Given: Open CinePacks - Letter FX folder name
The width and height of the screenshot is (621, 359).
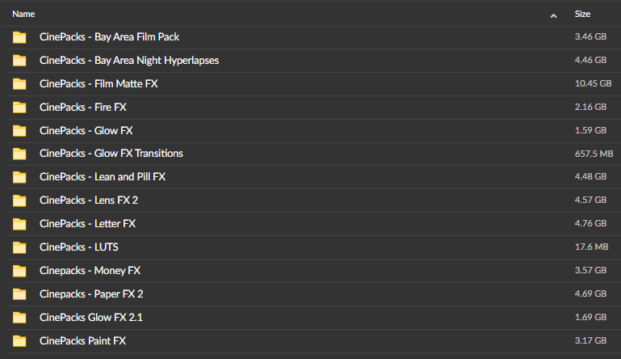Looking at the screenshot, I should [87, 223].
